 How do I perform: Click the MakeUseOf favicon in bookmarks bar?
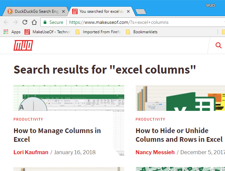point(27,32)
